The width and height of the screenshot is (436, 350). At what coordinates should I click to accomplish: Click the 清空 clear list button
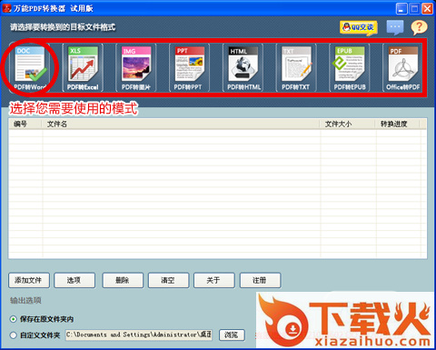point(168,280)
